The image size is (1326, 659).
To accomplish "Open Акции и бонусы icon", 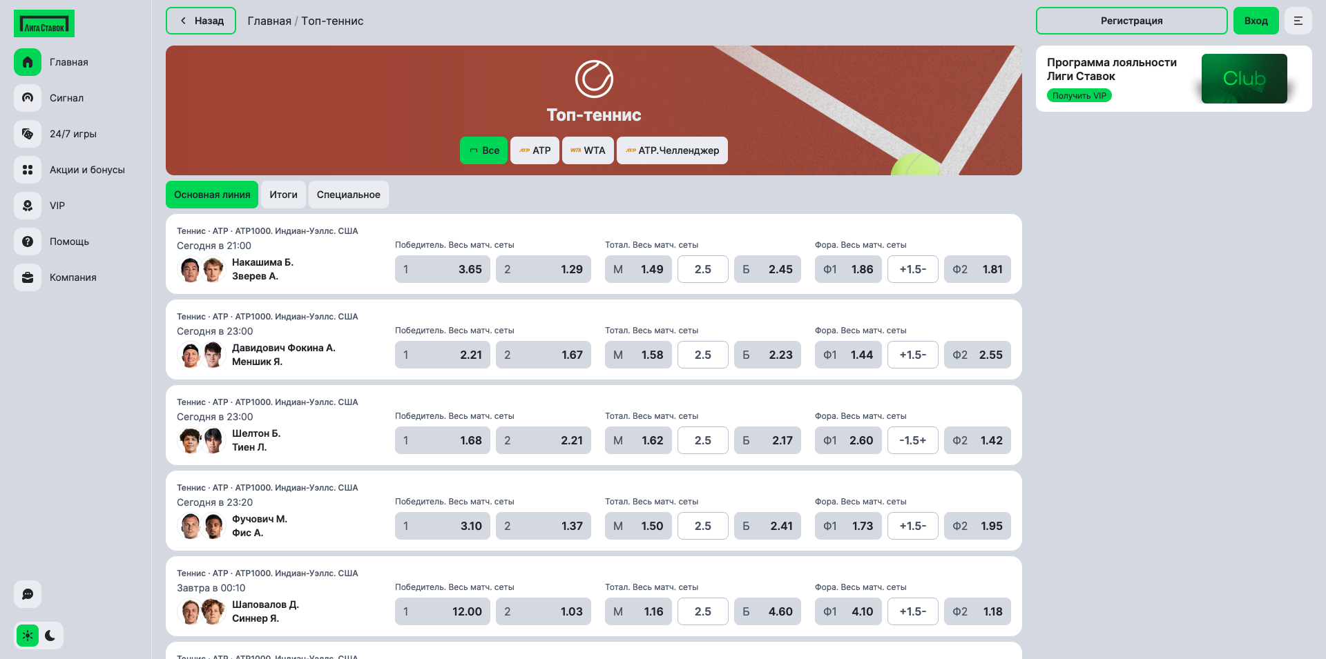I will click(x=28, y=170).
